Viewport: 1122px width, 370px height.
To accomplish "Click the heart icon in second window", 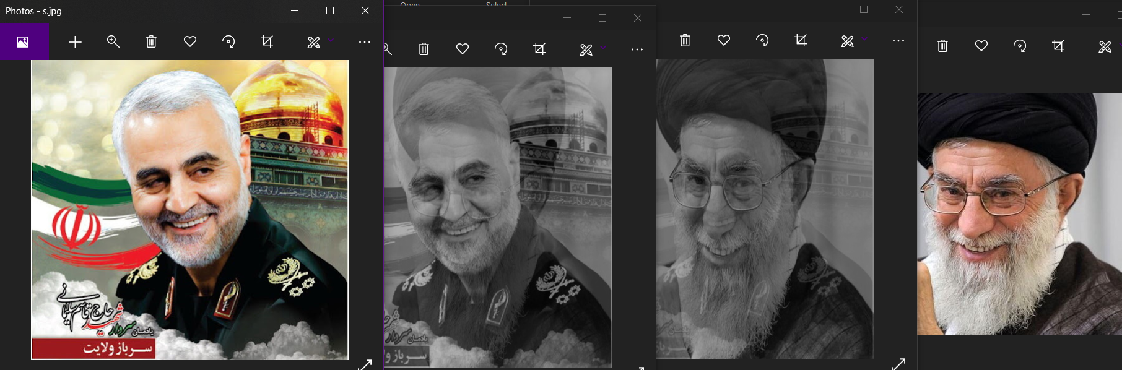I will pyautogui.click(x=463, y=49).
